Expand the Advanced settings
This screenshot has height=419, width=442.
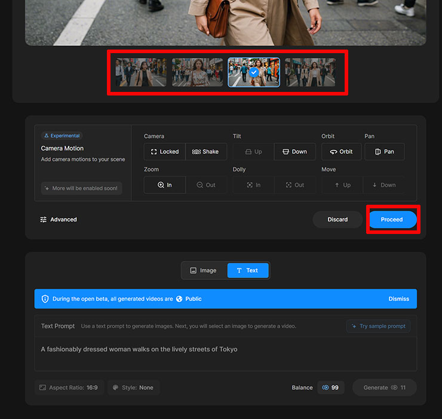point(59,220)
